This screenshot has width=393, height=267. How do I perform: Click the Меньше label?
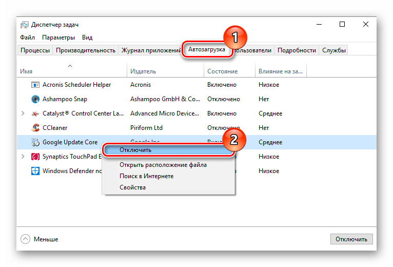(46, 239)
